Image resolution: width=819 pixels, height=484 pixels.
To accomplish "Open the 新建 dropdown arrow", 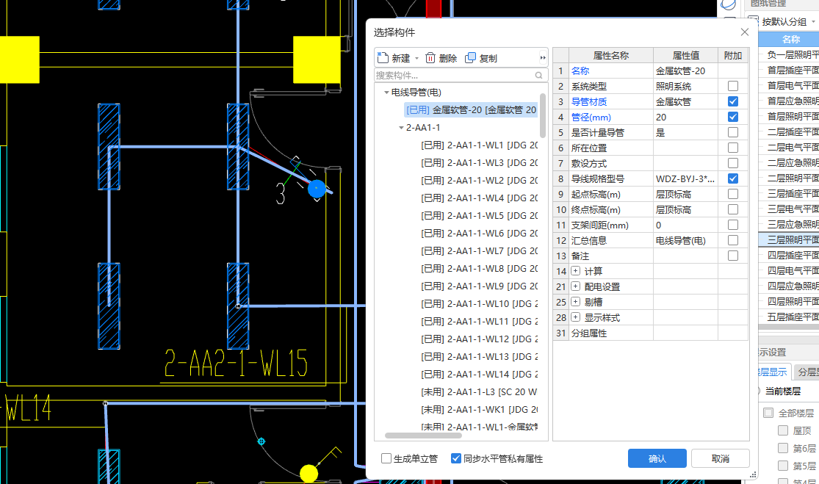I will tap(416, 58).
